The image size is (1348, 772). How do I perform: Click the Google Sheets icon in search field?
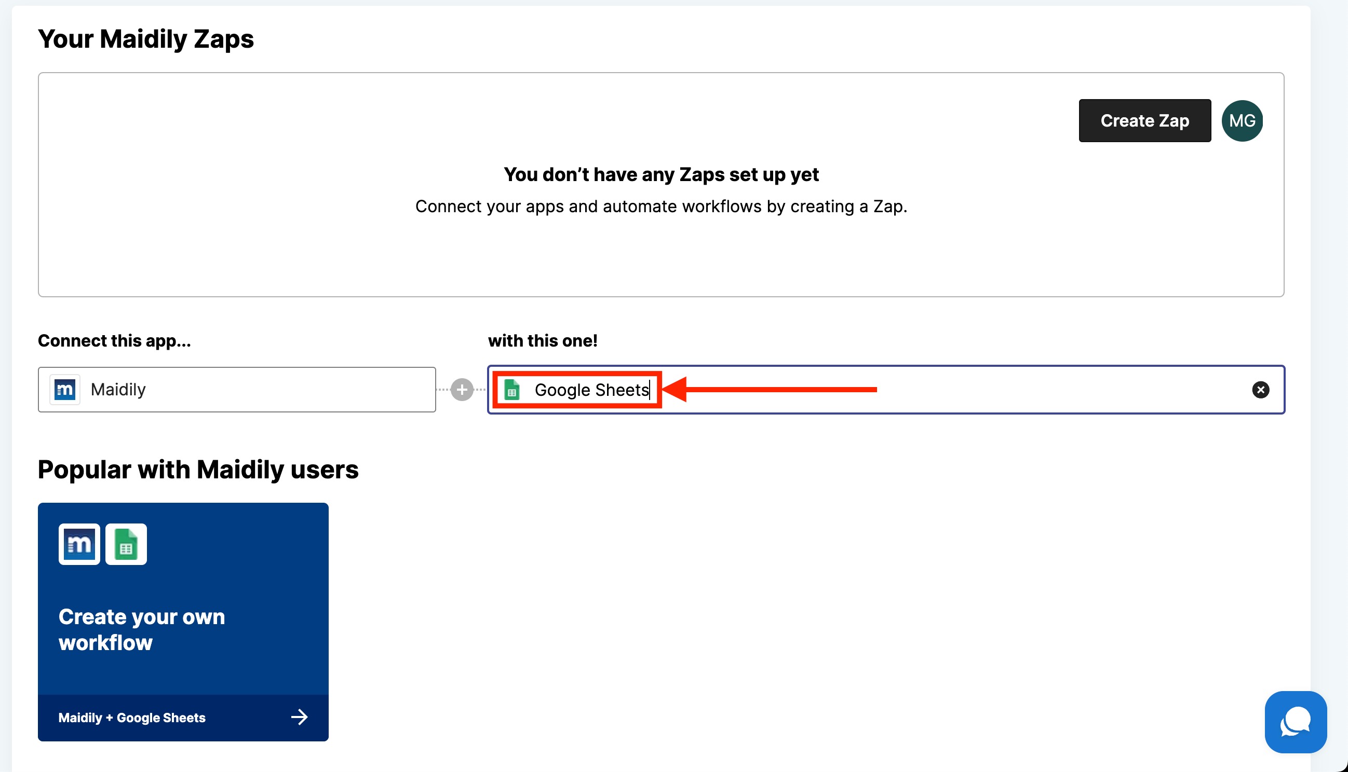pyautogui.click(x=512, y=390)
